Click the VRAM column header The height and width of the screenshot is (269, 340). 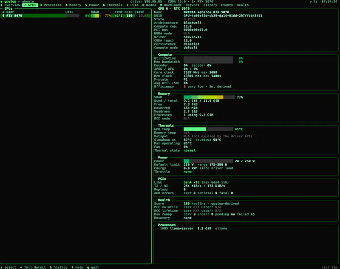click(95, 12)
